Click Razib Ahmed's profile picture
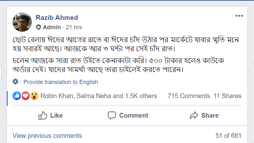This screenshot has width=254, height=143. tap(22, 22)
